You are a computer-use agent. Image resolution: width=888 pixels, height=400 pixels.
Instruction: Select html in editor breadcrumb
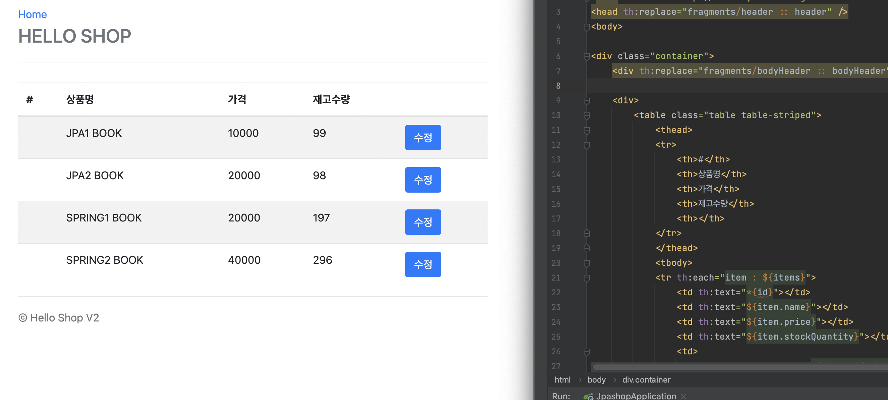pyautogui.click(x=562, y=380)
